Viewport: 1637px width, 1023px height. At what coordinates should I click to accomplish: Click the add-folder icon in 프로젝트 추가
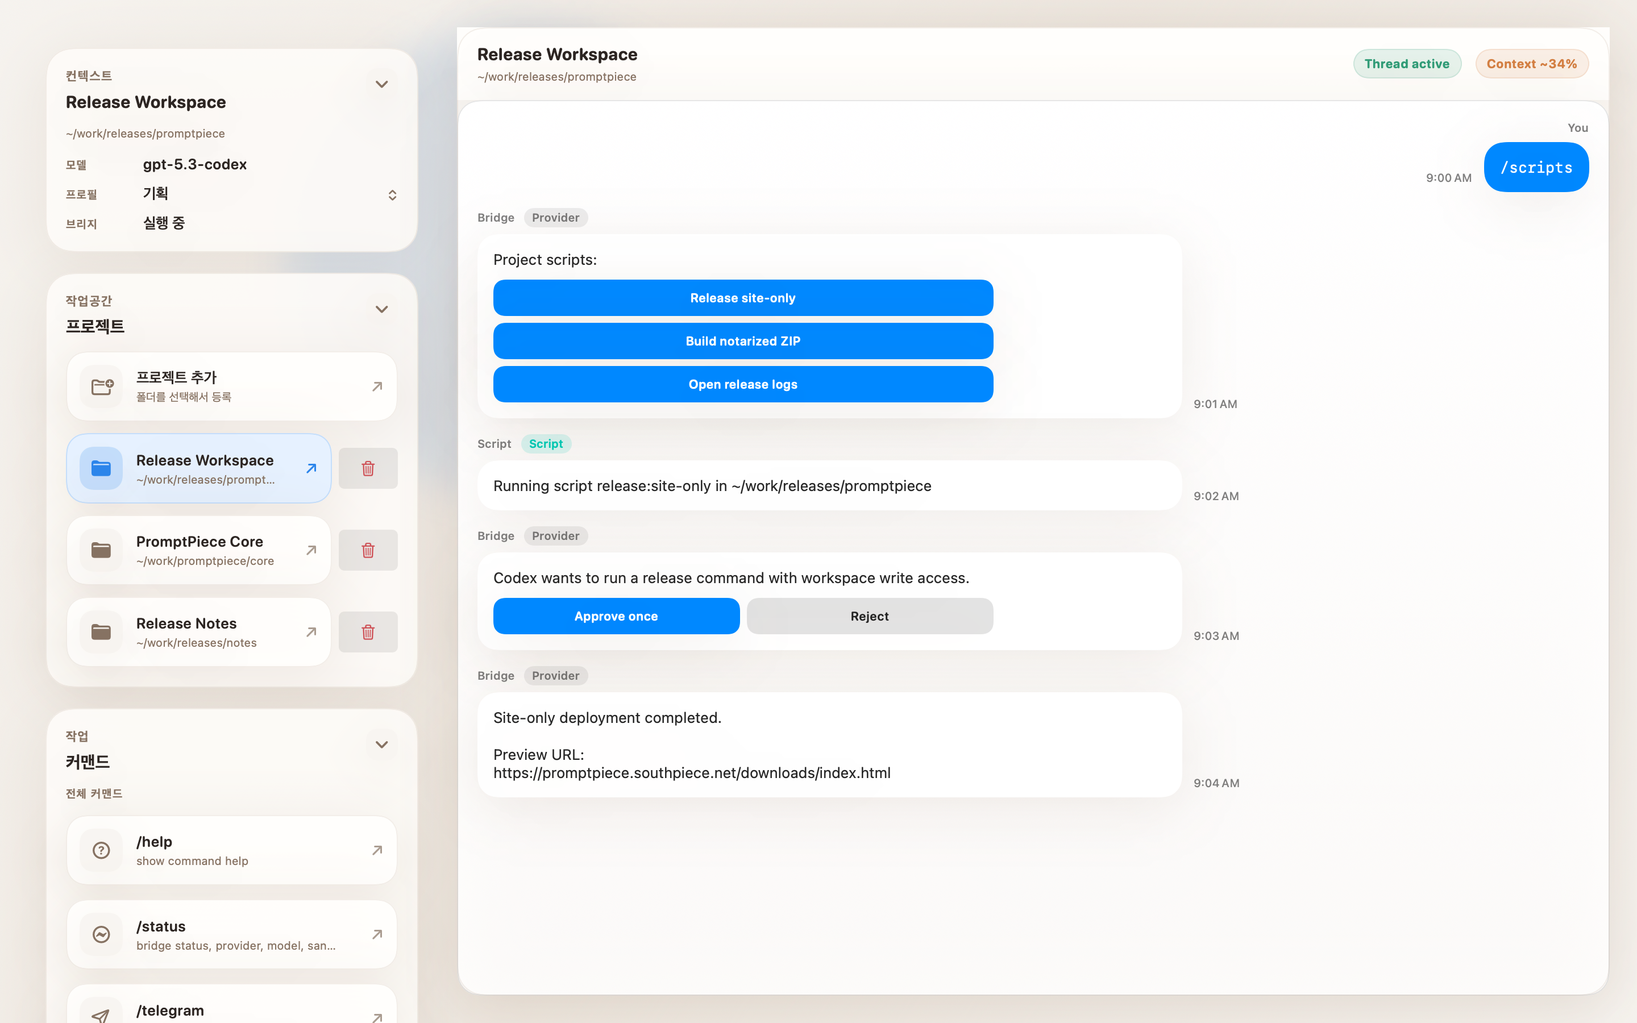pos(102,386)
